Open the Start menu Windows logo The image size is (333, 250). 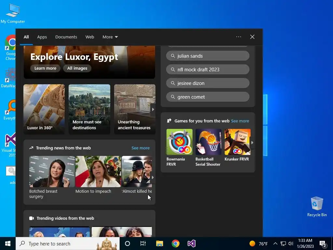8,243
